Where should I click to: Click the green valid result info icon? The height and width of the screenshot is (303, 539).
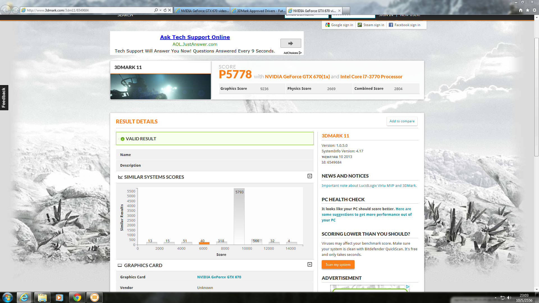[x=122, y=139]
